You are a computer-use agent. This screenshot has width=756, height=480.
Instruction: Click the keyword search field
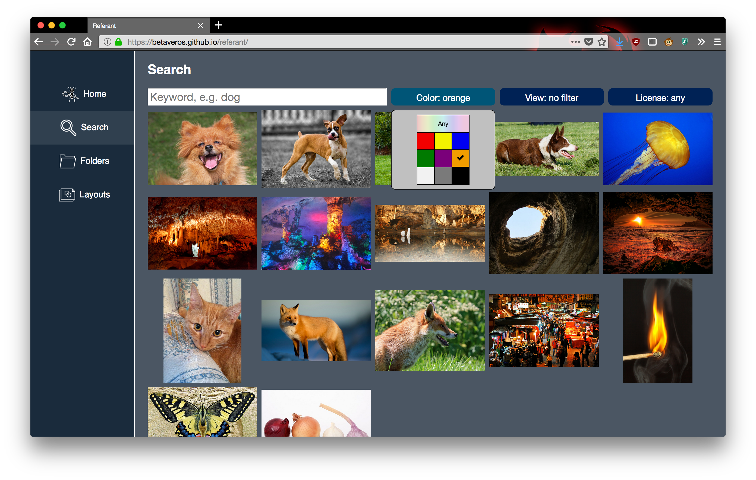(x=267, y=97)
